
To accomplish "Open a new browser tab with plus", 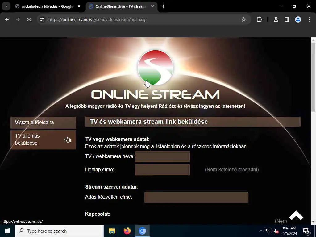I will click(x=164, y=6).
